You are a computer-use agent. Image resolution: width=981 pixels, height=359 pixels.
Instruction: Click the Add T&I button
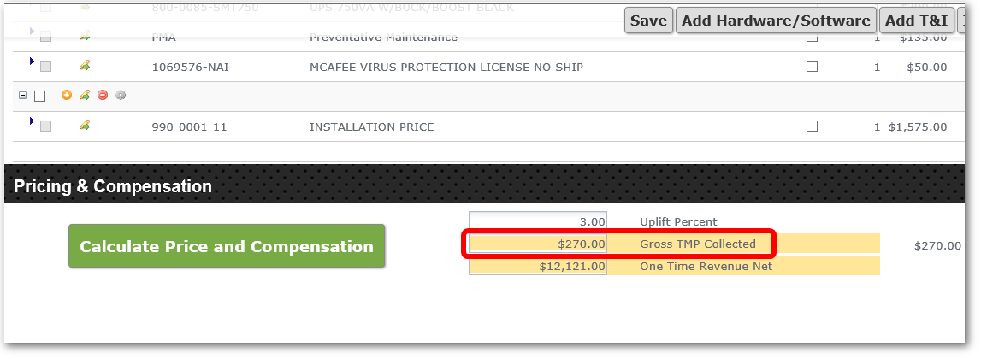917,21
